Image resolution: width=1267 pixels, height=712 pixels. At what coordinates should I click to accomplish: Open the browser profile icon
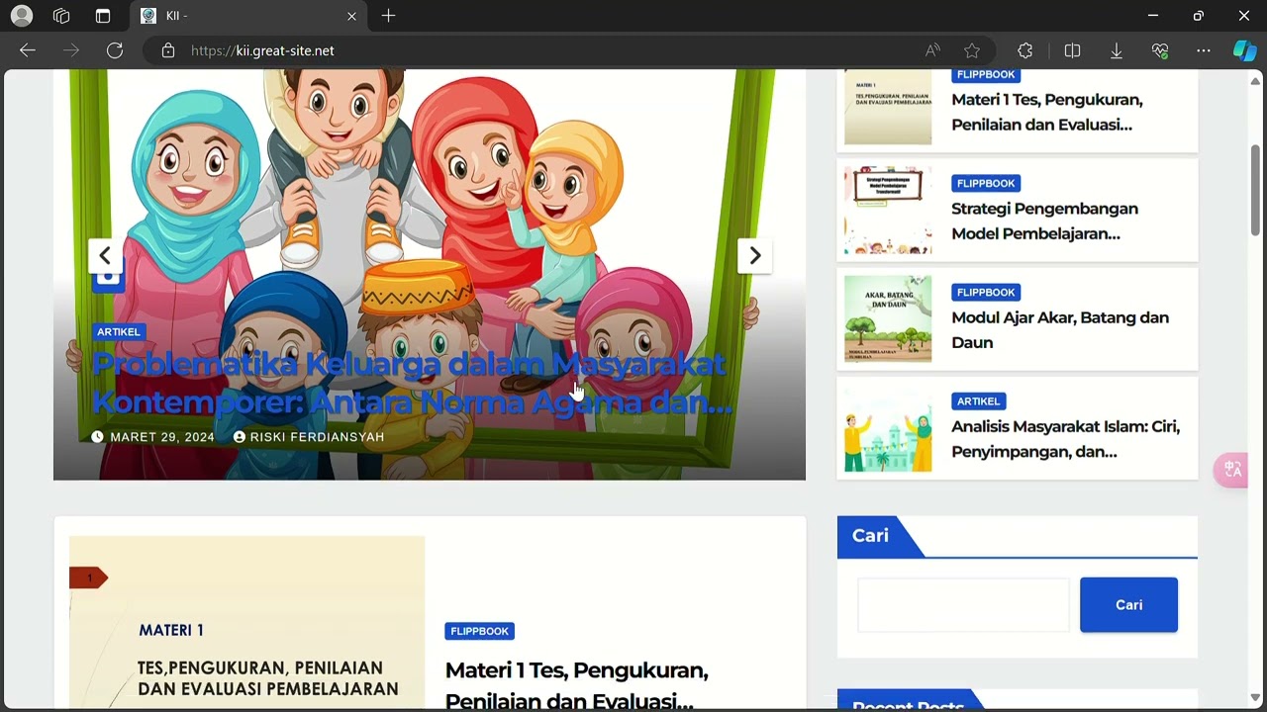click(x=21, y=16)
